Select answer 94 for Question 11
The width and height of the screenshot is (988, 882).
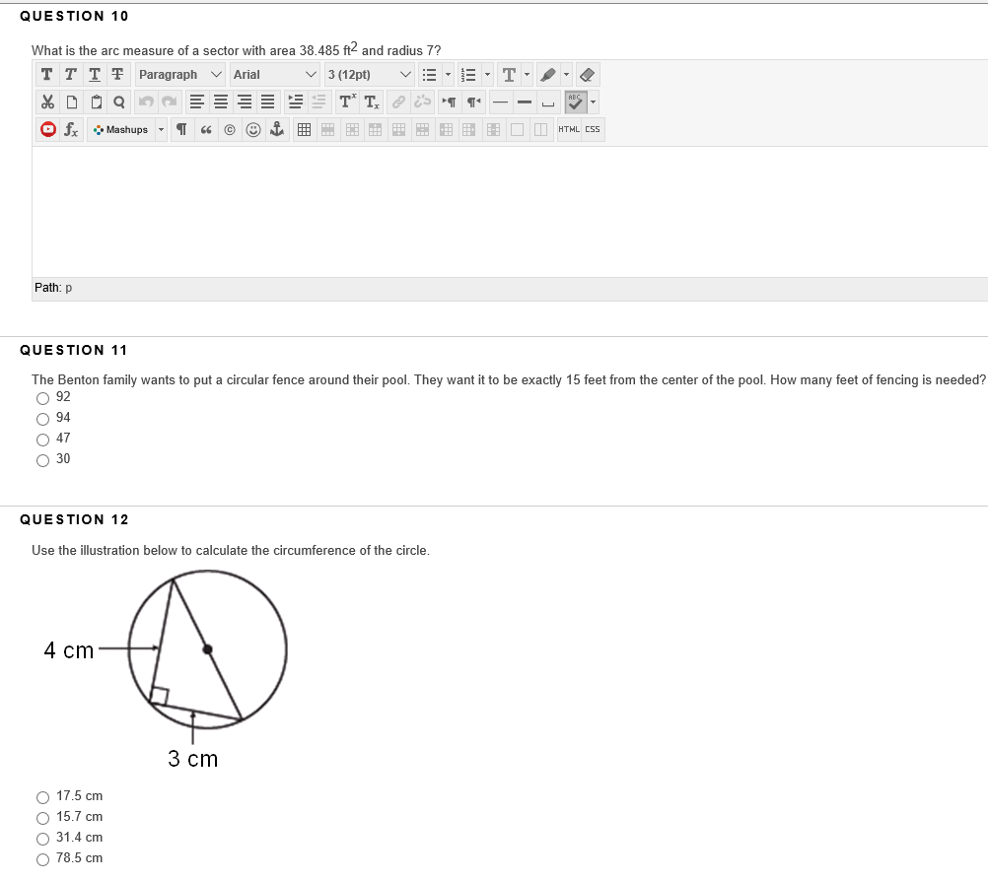tap(43, 418)
